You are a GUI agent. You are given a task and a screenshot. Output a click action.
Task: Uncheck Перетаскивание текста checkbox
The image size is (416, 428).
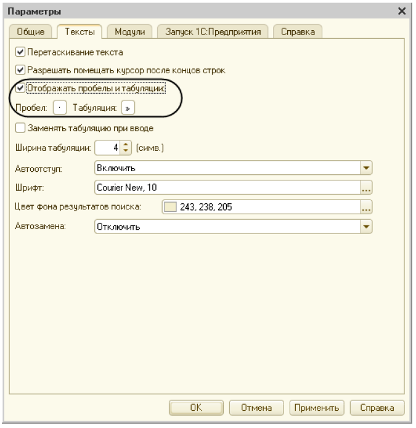coord(20,52)
